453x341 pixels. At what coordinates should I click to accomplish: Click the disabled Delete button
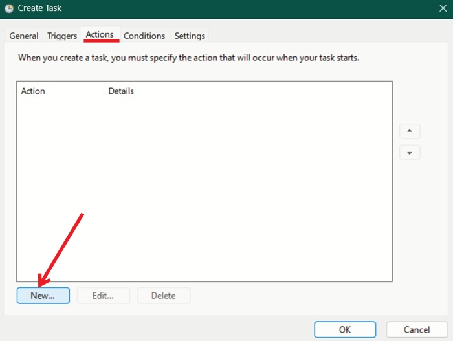tap(164, 295)
